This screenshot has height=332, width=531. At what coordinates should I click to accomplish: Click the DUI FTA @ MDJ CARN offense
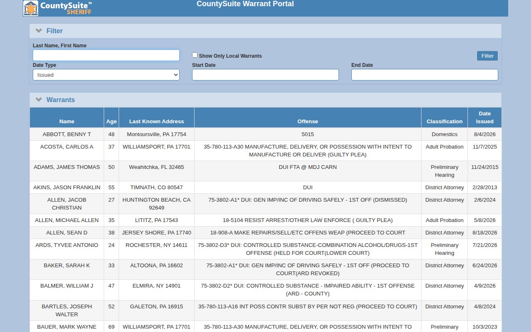pyautogui.click(x=308, y=167)
